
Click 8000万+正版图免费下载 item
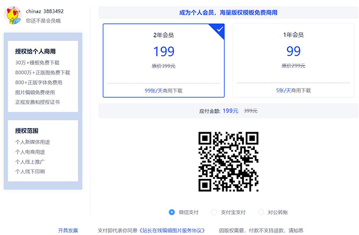[x=42, y=73]
